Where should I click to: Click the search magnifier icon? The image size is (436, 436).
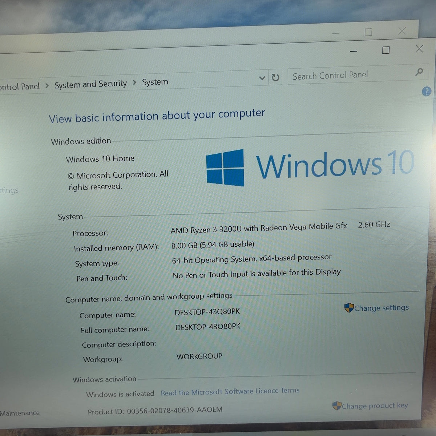tap(419, 72)
